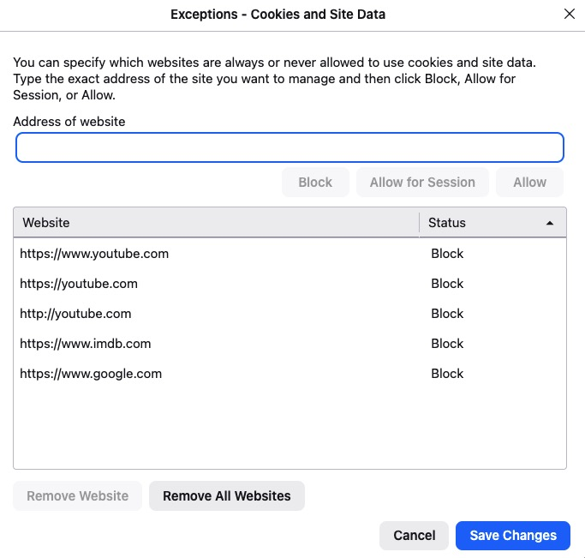Click the Remove Website button

coord(78,495)
